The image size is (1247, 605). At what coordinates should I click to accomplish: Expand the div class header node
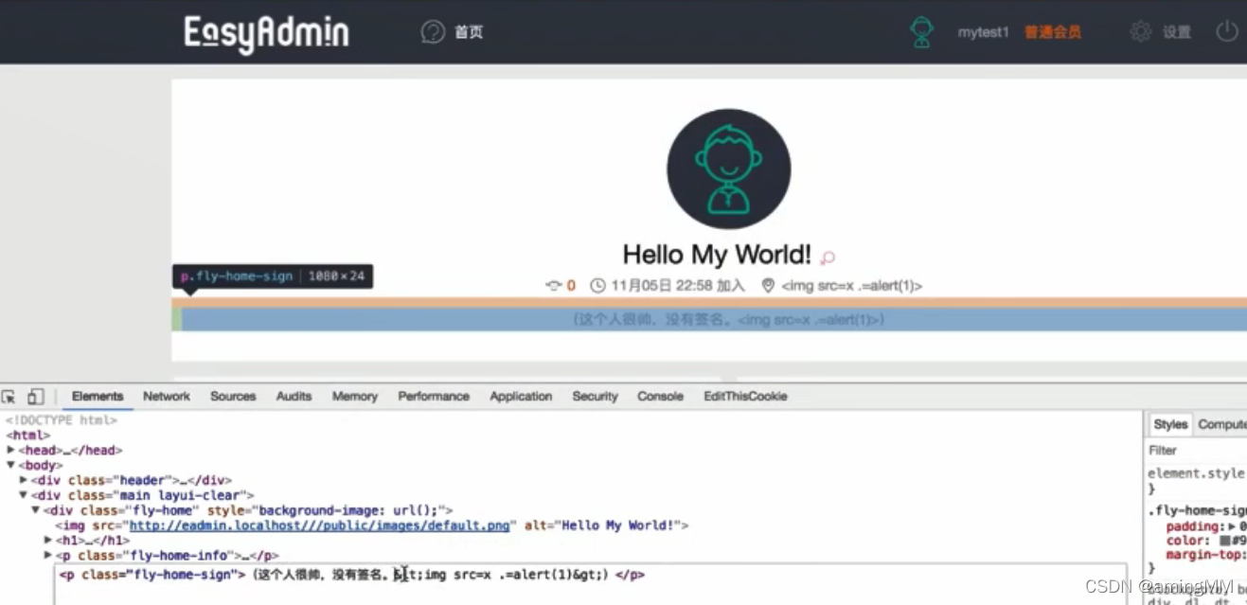click(24, 480)
